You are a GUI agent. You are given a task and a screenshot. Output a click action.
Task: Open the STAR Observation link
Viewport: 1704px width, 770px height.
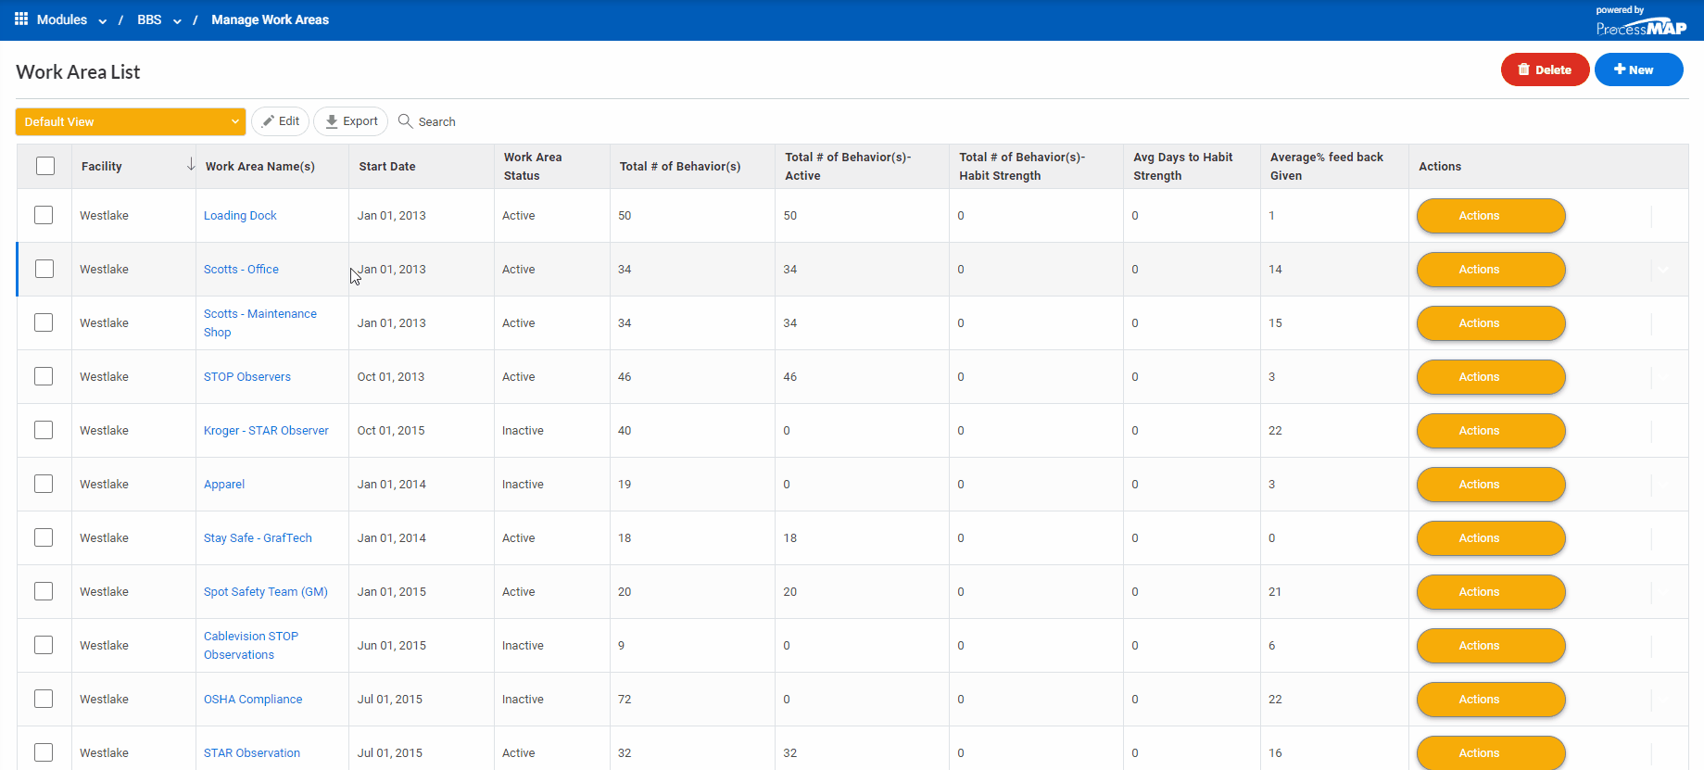point(252,753)
